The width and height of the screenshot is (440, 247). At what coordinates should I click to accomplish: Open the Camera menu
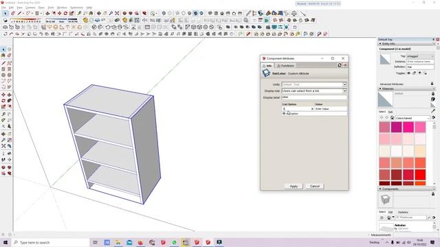30,8
